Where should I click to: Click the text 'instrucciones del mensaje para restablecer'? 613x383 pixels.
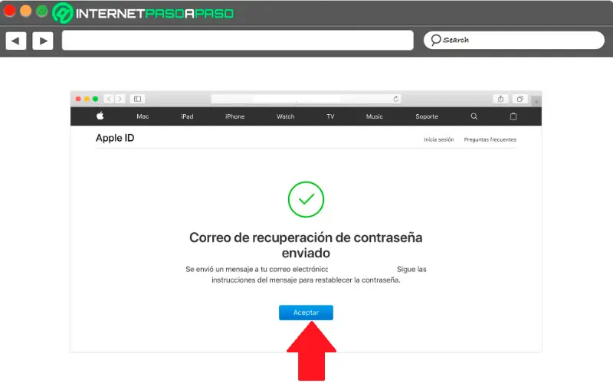(282, 280)
